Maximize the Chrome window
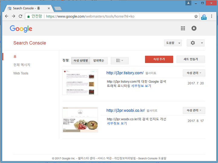Viewport: 218px width, 163px height. coord(203,3)
